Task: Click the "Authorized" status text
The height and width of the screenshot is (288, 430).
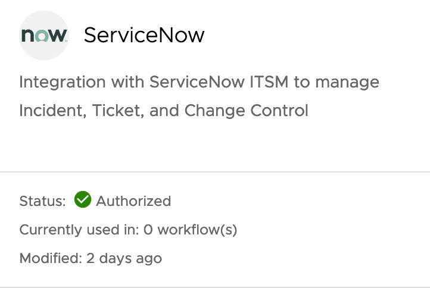Action: point(133,201)
